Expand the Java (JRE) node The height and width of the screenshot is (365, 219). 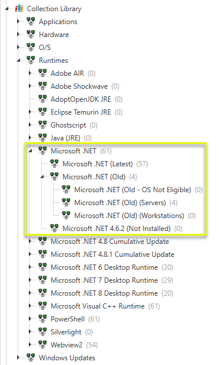tap(30, 138)
